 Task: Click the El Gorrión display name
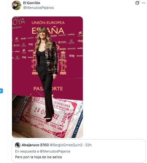click(x=32, y=3)
